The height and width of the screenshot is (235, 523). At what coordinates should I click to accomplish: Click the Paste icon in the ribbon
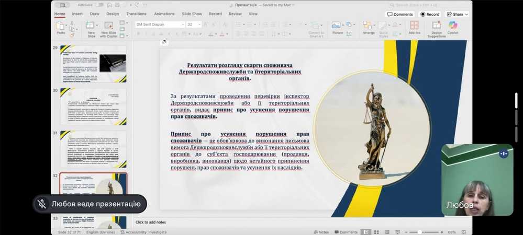[61, 26]
